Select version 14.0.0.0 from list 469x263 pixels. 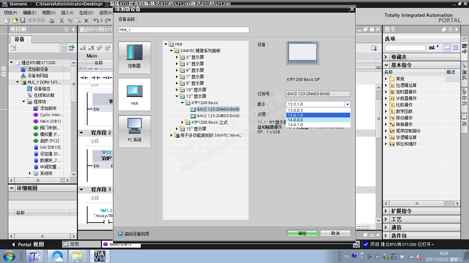click(x=318, y=120)
